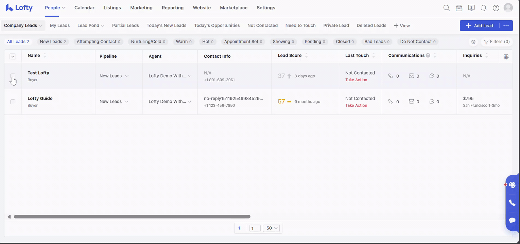Click the gear icon beside Filters
Viewport: 520px width, 244px height.
point(473,42)
